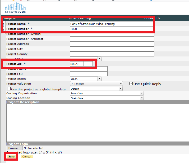Viewport: 189px width, 163px height.
Task: Expand the Project Valuation dropdown
Action: click(x=96, y=83)
